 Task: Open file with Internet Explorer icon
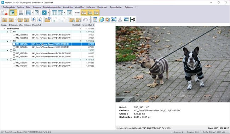(x=101, y=19)
